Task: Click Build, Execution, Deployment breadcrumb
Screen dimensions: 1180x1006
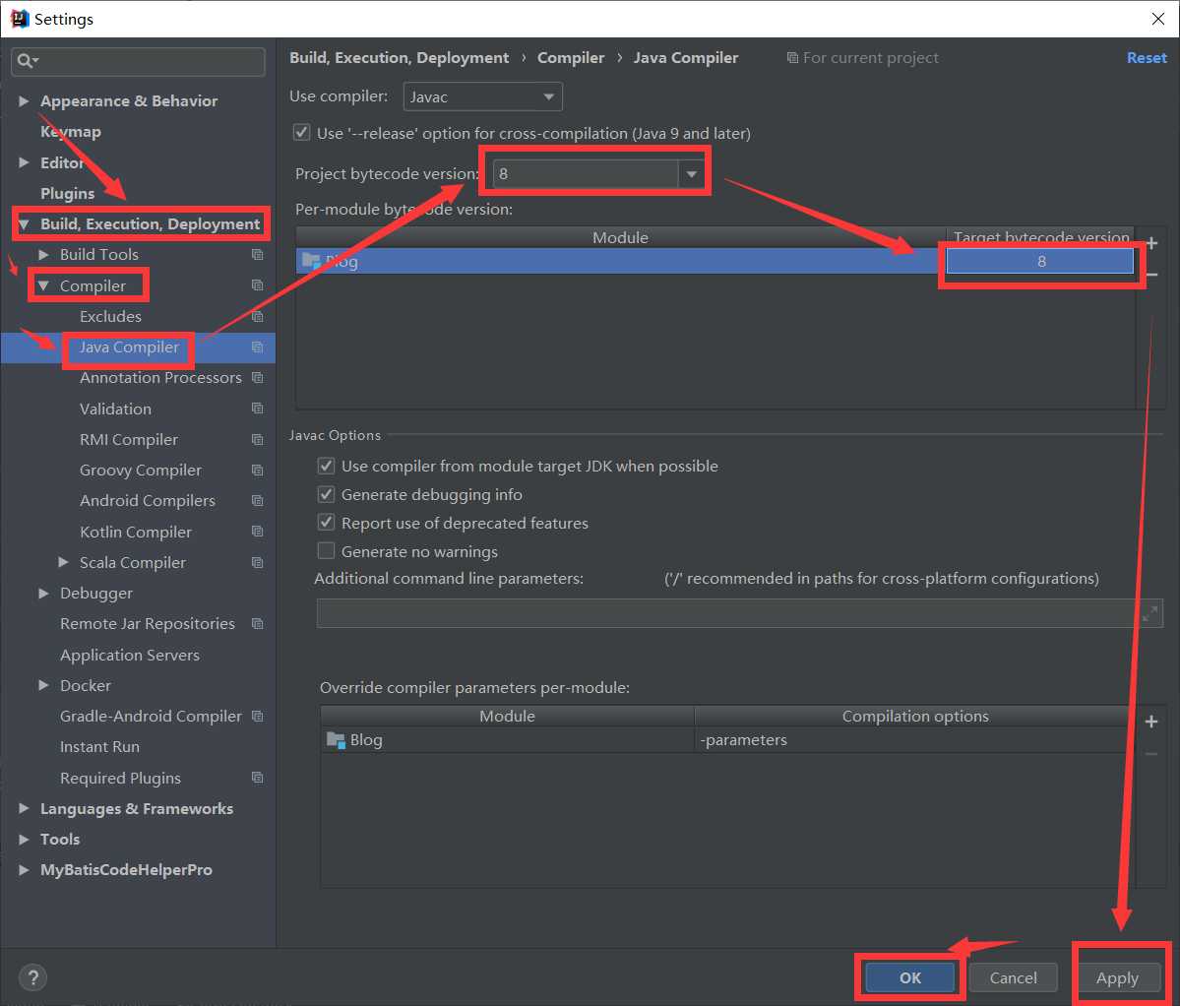Action: tap(399, 58)
